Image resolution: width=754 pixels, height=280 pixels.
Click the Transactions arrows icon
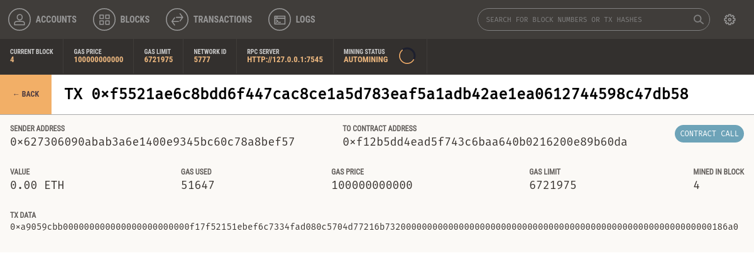click(177, 19)
